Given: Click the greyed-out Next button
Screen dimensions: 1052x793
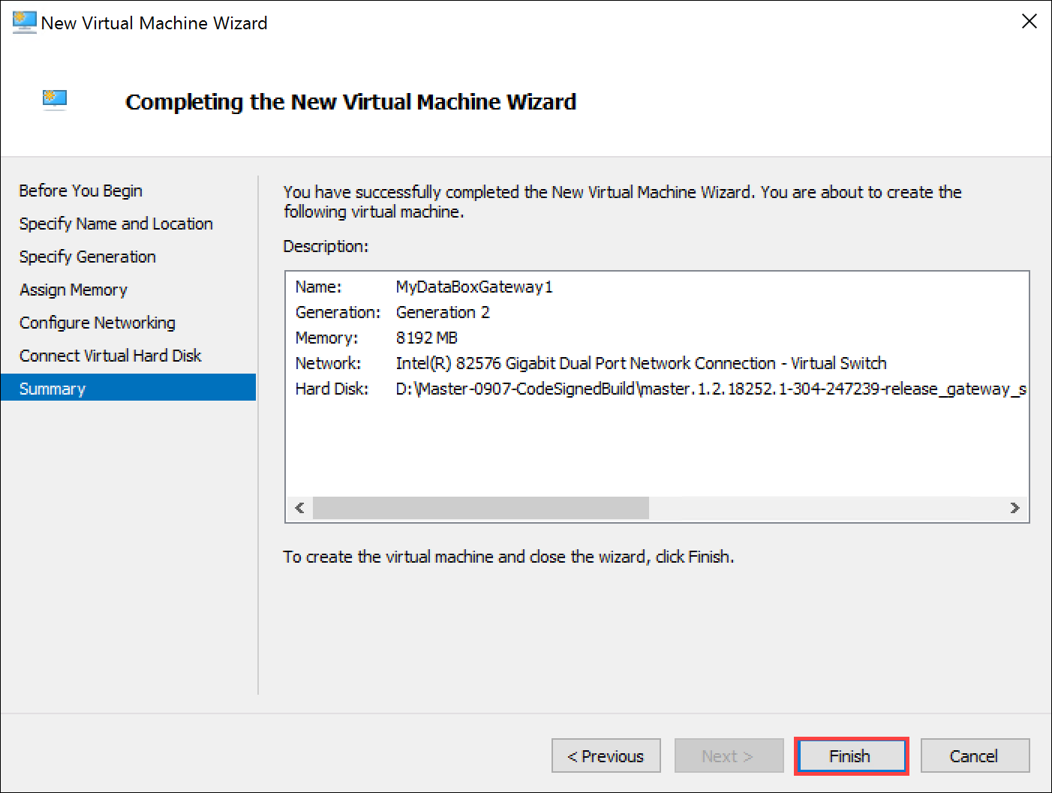Looking at the screenshot, I should pos(729,755).
